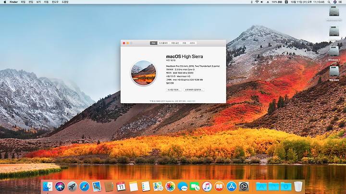
Task: Open Notification Center list icon
Action: click(341, 2)
